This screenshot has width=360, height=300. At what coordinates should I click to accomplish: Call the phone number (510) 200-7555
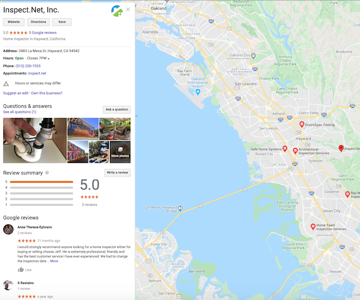[28, 66]
